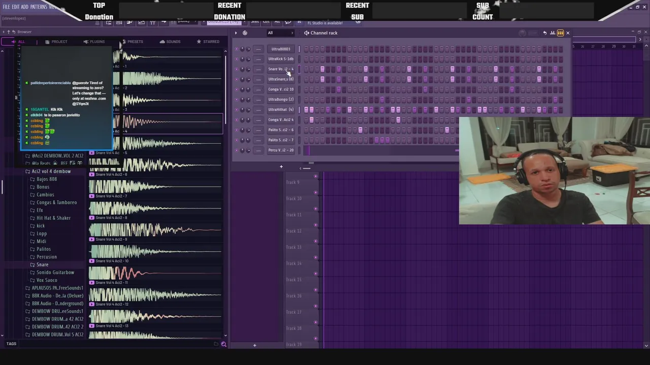Click play icon of Snare Vol 4 Aci2 - 11

coord(92,283)
